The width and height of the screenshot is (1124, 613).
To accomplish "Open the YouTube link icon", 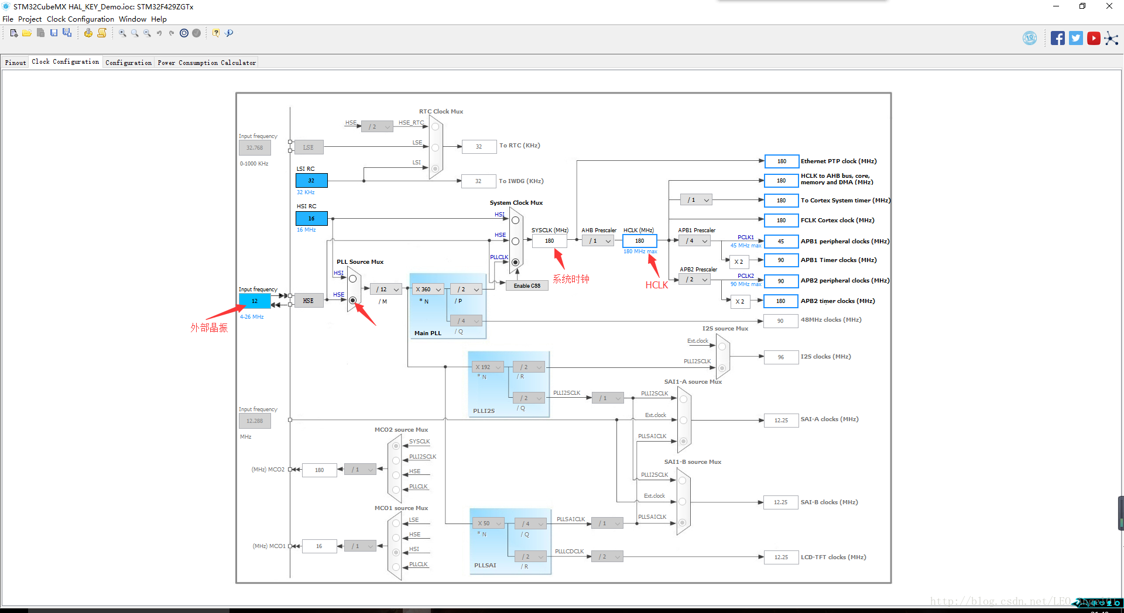I will 1094,38.
